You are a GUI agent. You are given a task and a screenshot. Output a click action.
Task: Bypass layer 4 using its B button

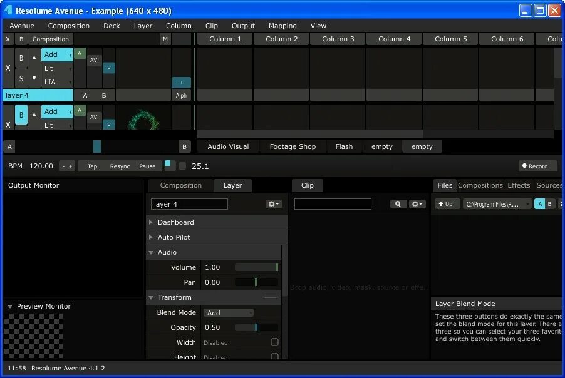click(x=21, y=58)
